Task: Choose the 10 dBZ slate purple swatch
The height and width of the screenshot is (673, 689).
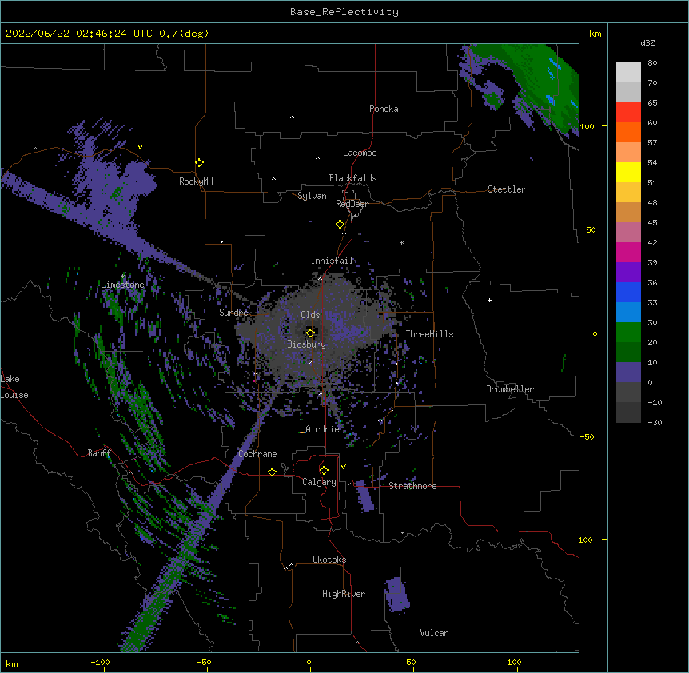Action: click(x=628, y=372)
